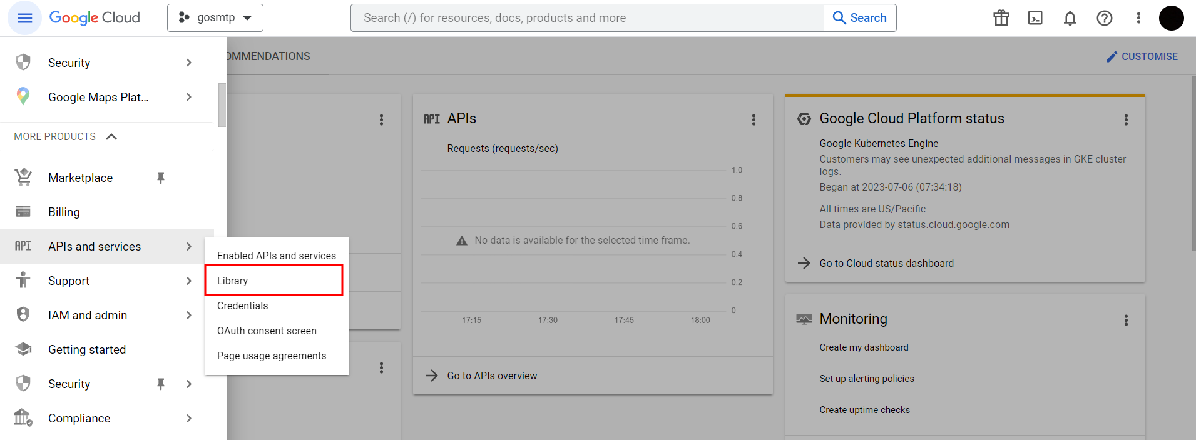This screenshot has height=440, width=1196.
Task: Expand the lower Security chevron
Action: pos(189,384)
